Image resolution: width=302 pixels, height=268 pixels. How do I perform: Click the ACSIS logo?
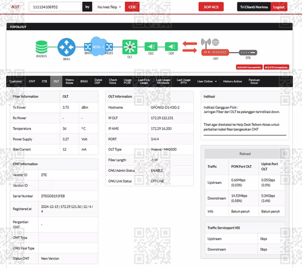point(15,7)
